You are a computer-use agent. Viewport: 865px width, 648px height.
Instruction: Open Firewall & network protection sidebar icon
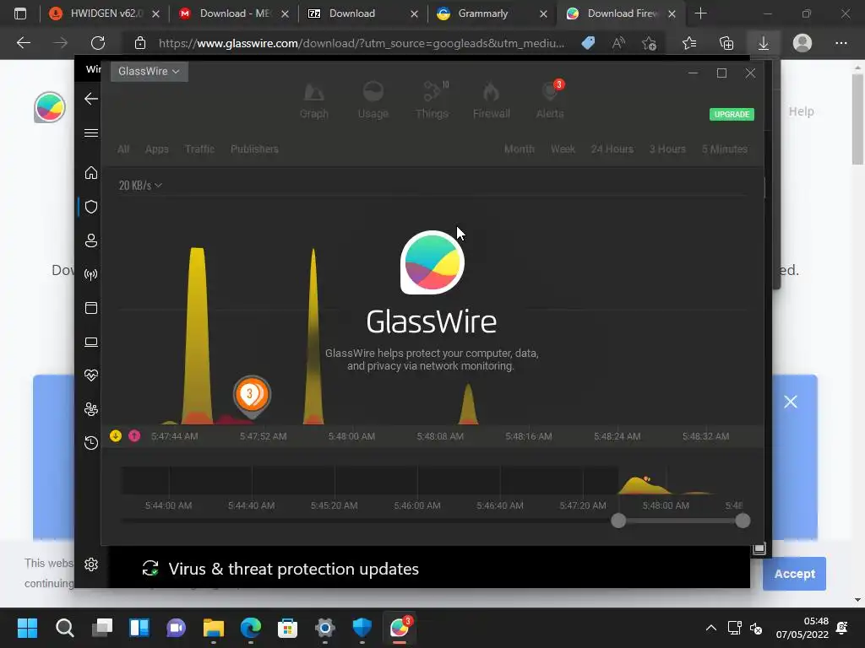tap(91, 274)
